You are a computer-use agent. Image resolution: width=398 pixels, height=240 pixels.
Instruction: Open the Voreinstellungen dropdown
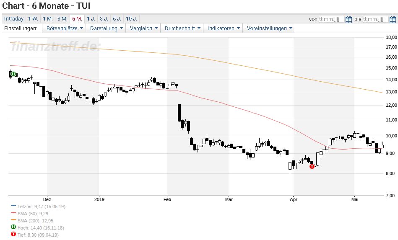pyautogui.click(x=269, y=28)
